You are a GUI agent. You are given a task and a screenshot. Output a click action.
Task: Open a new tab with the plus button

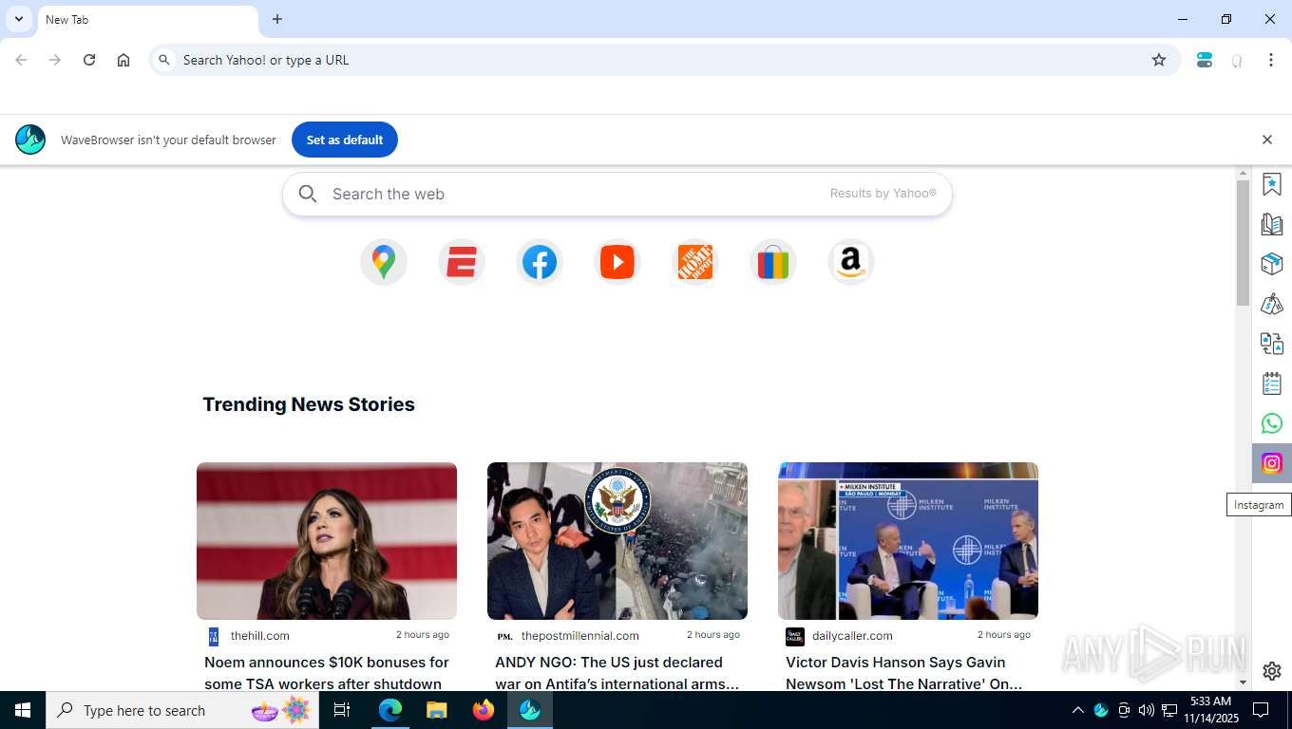coord(277,19)
